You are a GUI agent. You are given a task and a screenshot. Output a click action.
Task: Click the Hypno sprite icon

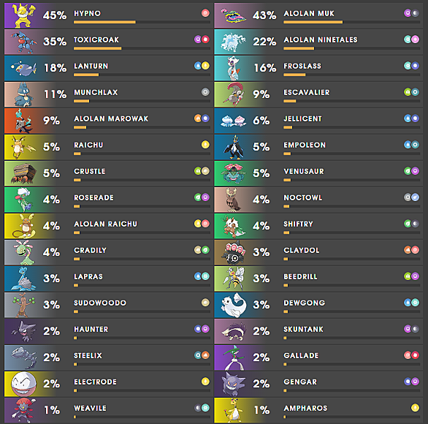click(24, 16)
